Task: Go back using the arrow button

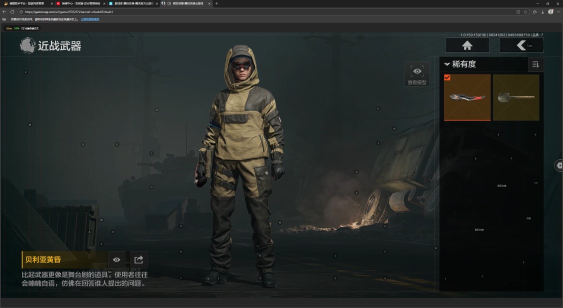Action: (521, 45)
